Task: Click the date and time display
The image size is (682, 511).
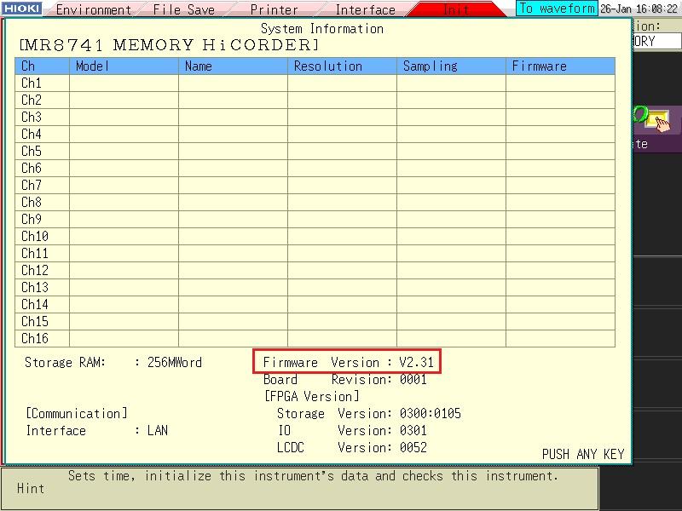Action: click(639, 9)
